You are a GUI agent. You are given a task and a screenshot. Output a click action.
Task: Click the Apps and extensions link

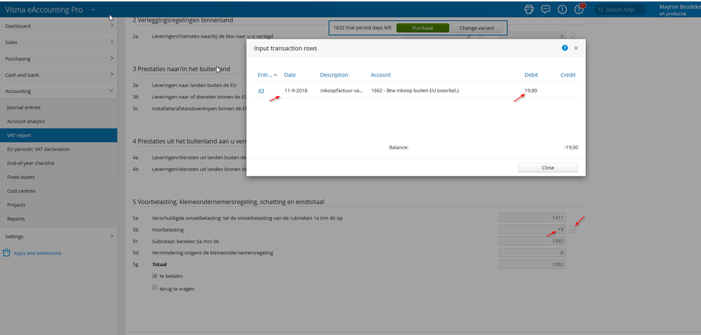click(38, 253)
